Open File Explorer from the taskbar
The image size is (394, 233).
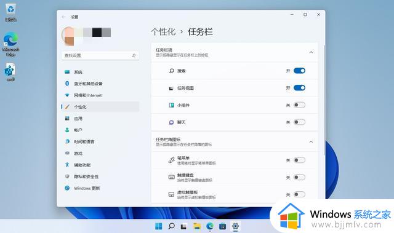tap(197, 226)
